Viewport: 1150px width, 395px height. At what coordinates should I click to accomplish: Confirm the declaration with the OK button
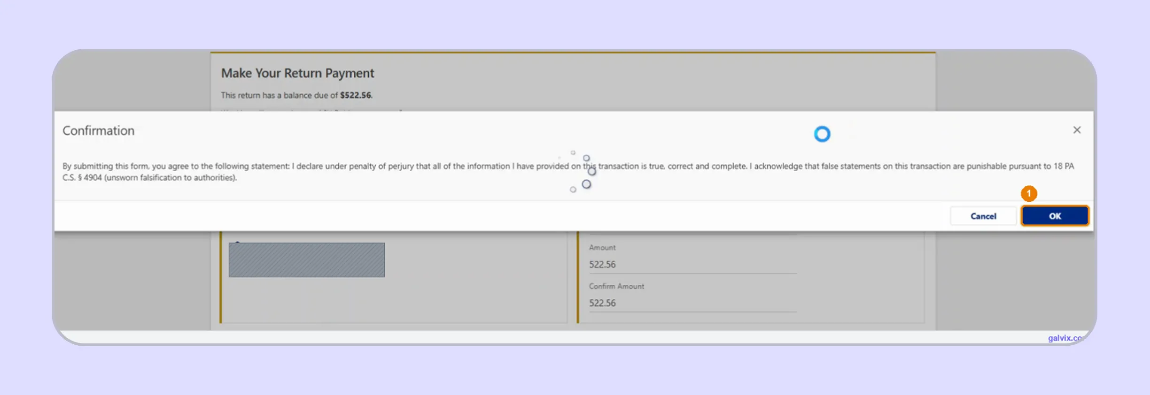point(1055,216)
